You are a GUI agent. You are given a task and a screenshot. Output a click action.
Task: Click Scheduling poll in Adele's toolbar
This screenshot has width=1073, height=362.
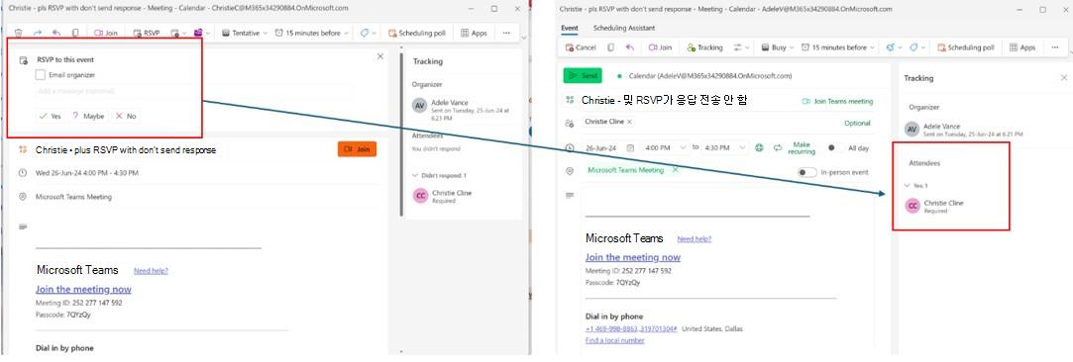966,47
